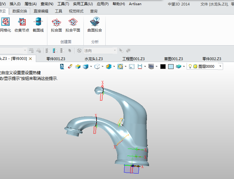Screen dimensions: 234x179
Task: Open the 法向 direction combo box
Action: click(100, 50)
